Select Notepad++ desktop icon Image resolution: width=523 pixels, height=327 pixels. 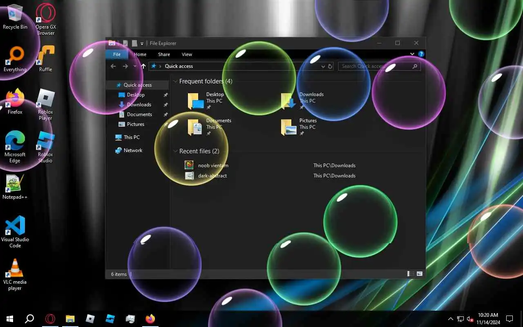(15, 187)
